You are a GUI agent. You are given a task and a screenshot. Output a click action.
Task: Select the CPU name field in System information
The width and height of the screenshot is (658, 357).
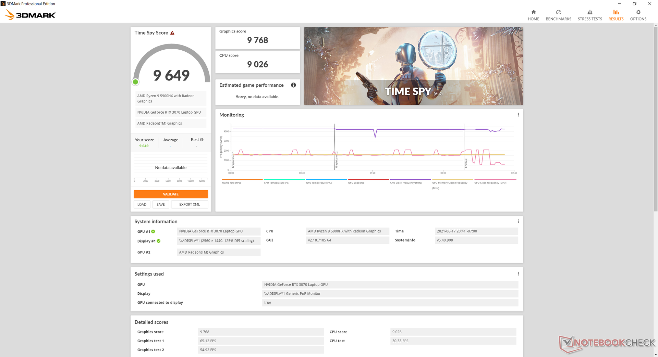(348, 231)
